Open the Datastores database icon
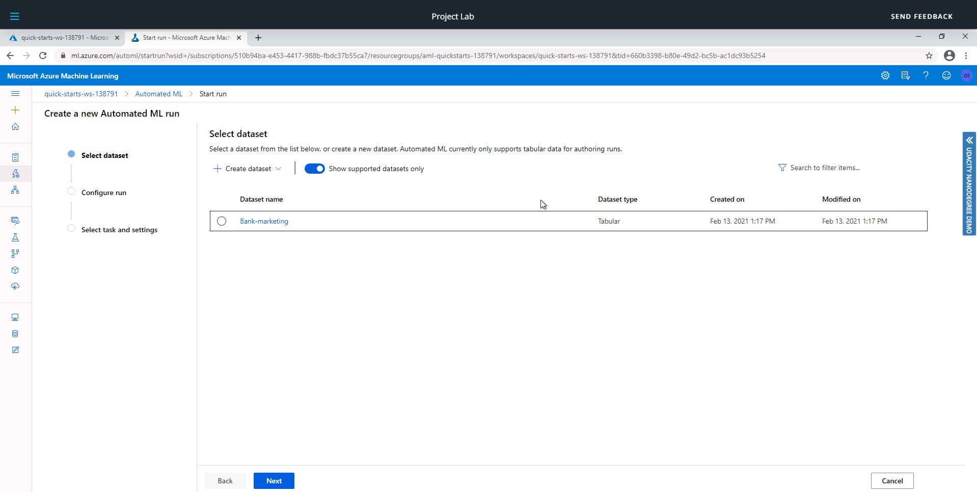 (15, 334)
